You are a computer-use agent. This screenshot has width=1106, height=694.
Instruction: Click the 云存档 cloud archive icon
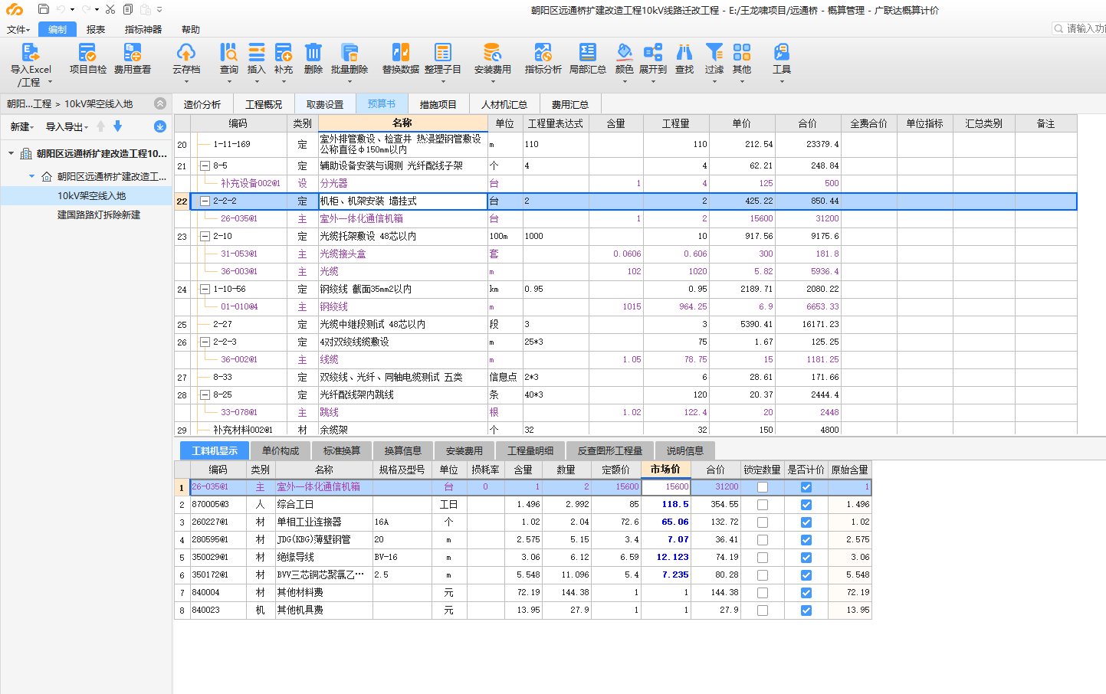pyautogui.click(x=185, y=54)
